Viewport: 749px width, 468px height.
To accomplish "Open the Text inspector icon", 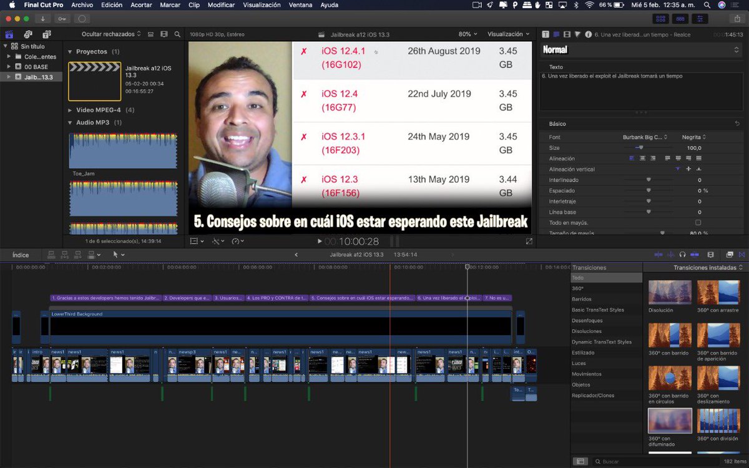I will tap(556, 34).
